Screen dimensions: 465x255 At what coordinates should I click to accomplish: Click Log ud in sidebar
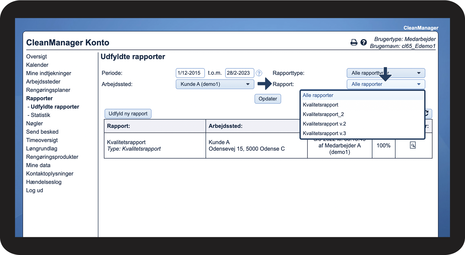(x=34, y=190)
